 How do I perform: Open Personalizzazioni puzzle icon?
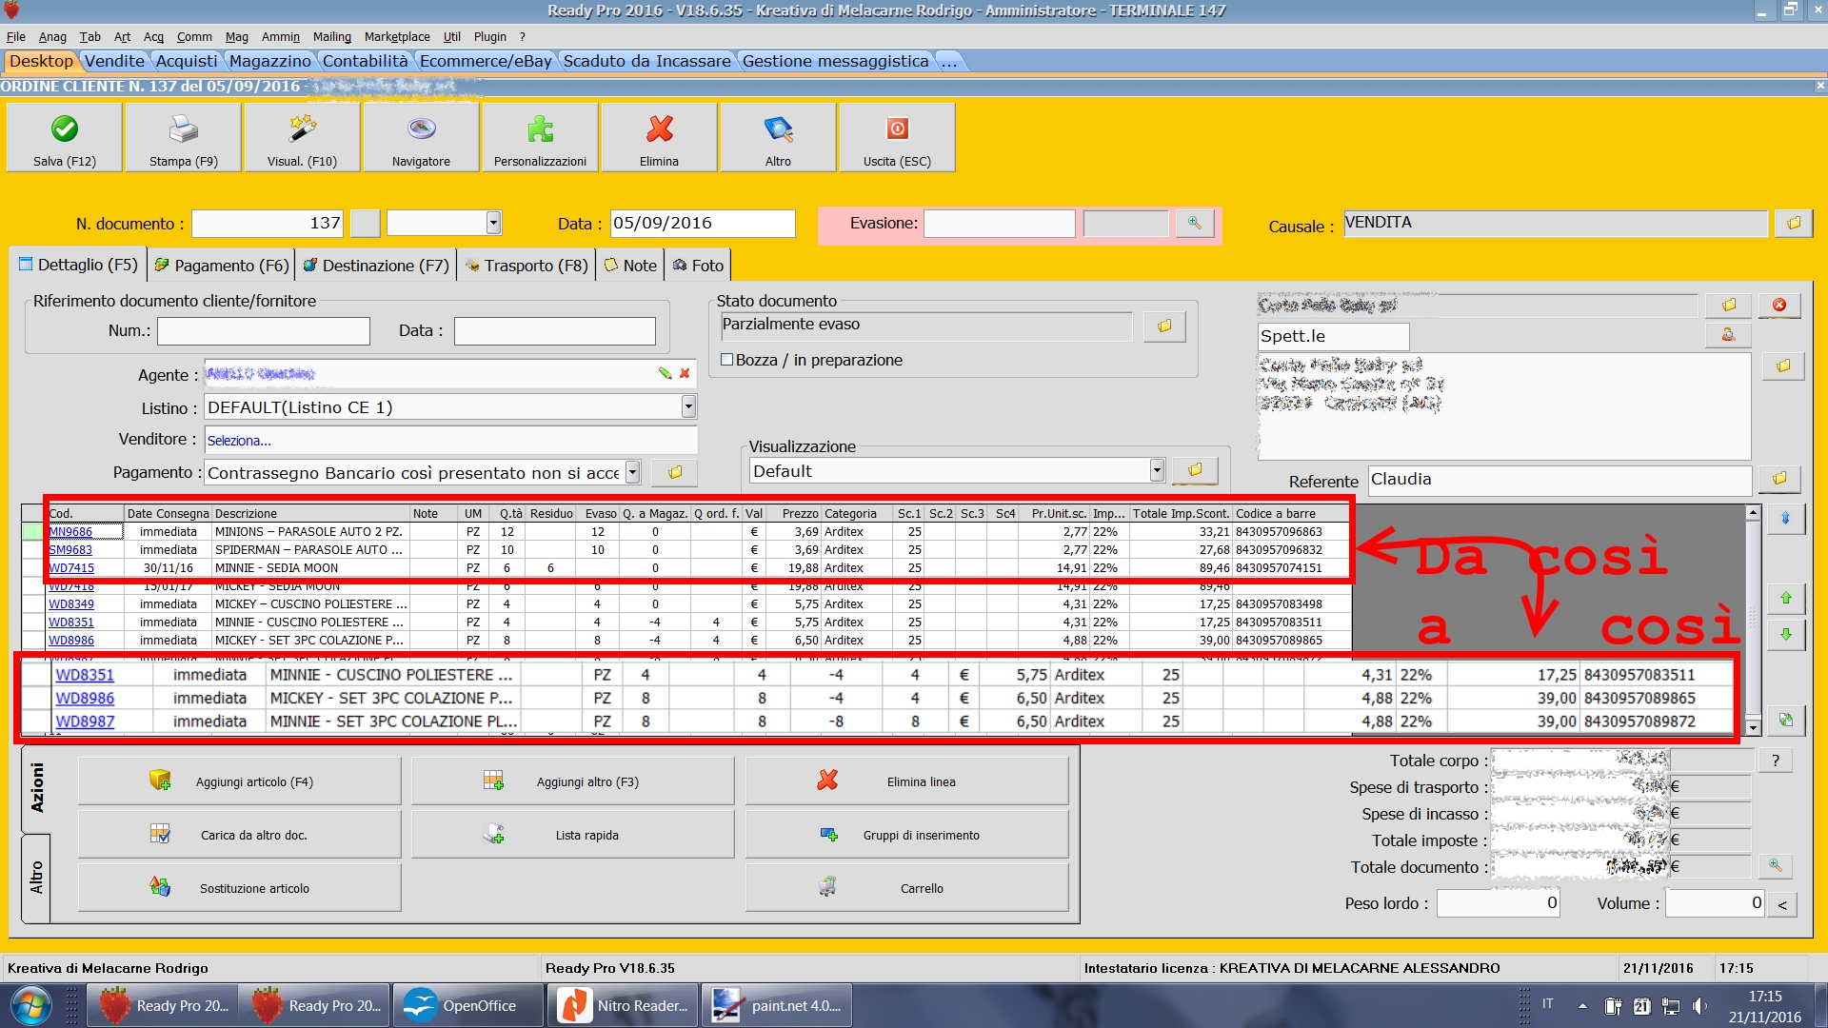540,138
